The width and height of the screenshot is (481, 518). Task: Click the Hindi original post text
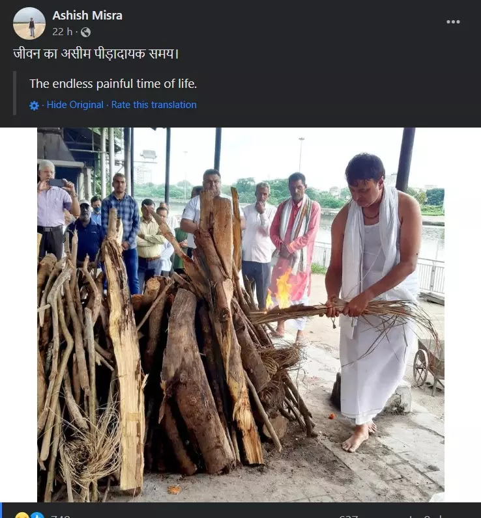point(96,53)
